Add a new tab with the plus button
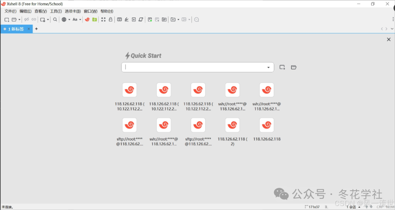Viewport: 395px width, 210px height. [x=36, y=29]
